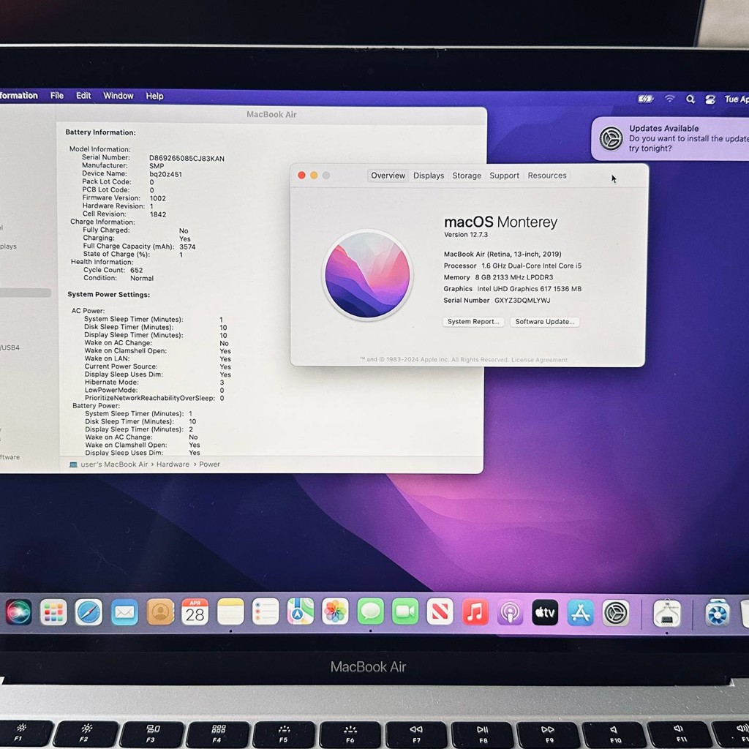This screenshot has height=749, width=749.
Task: Open Contacts from the Dock
Action: [160, 612]
